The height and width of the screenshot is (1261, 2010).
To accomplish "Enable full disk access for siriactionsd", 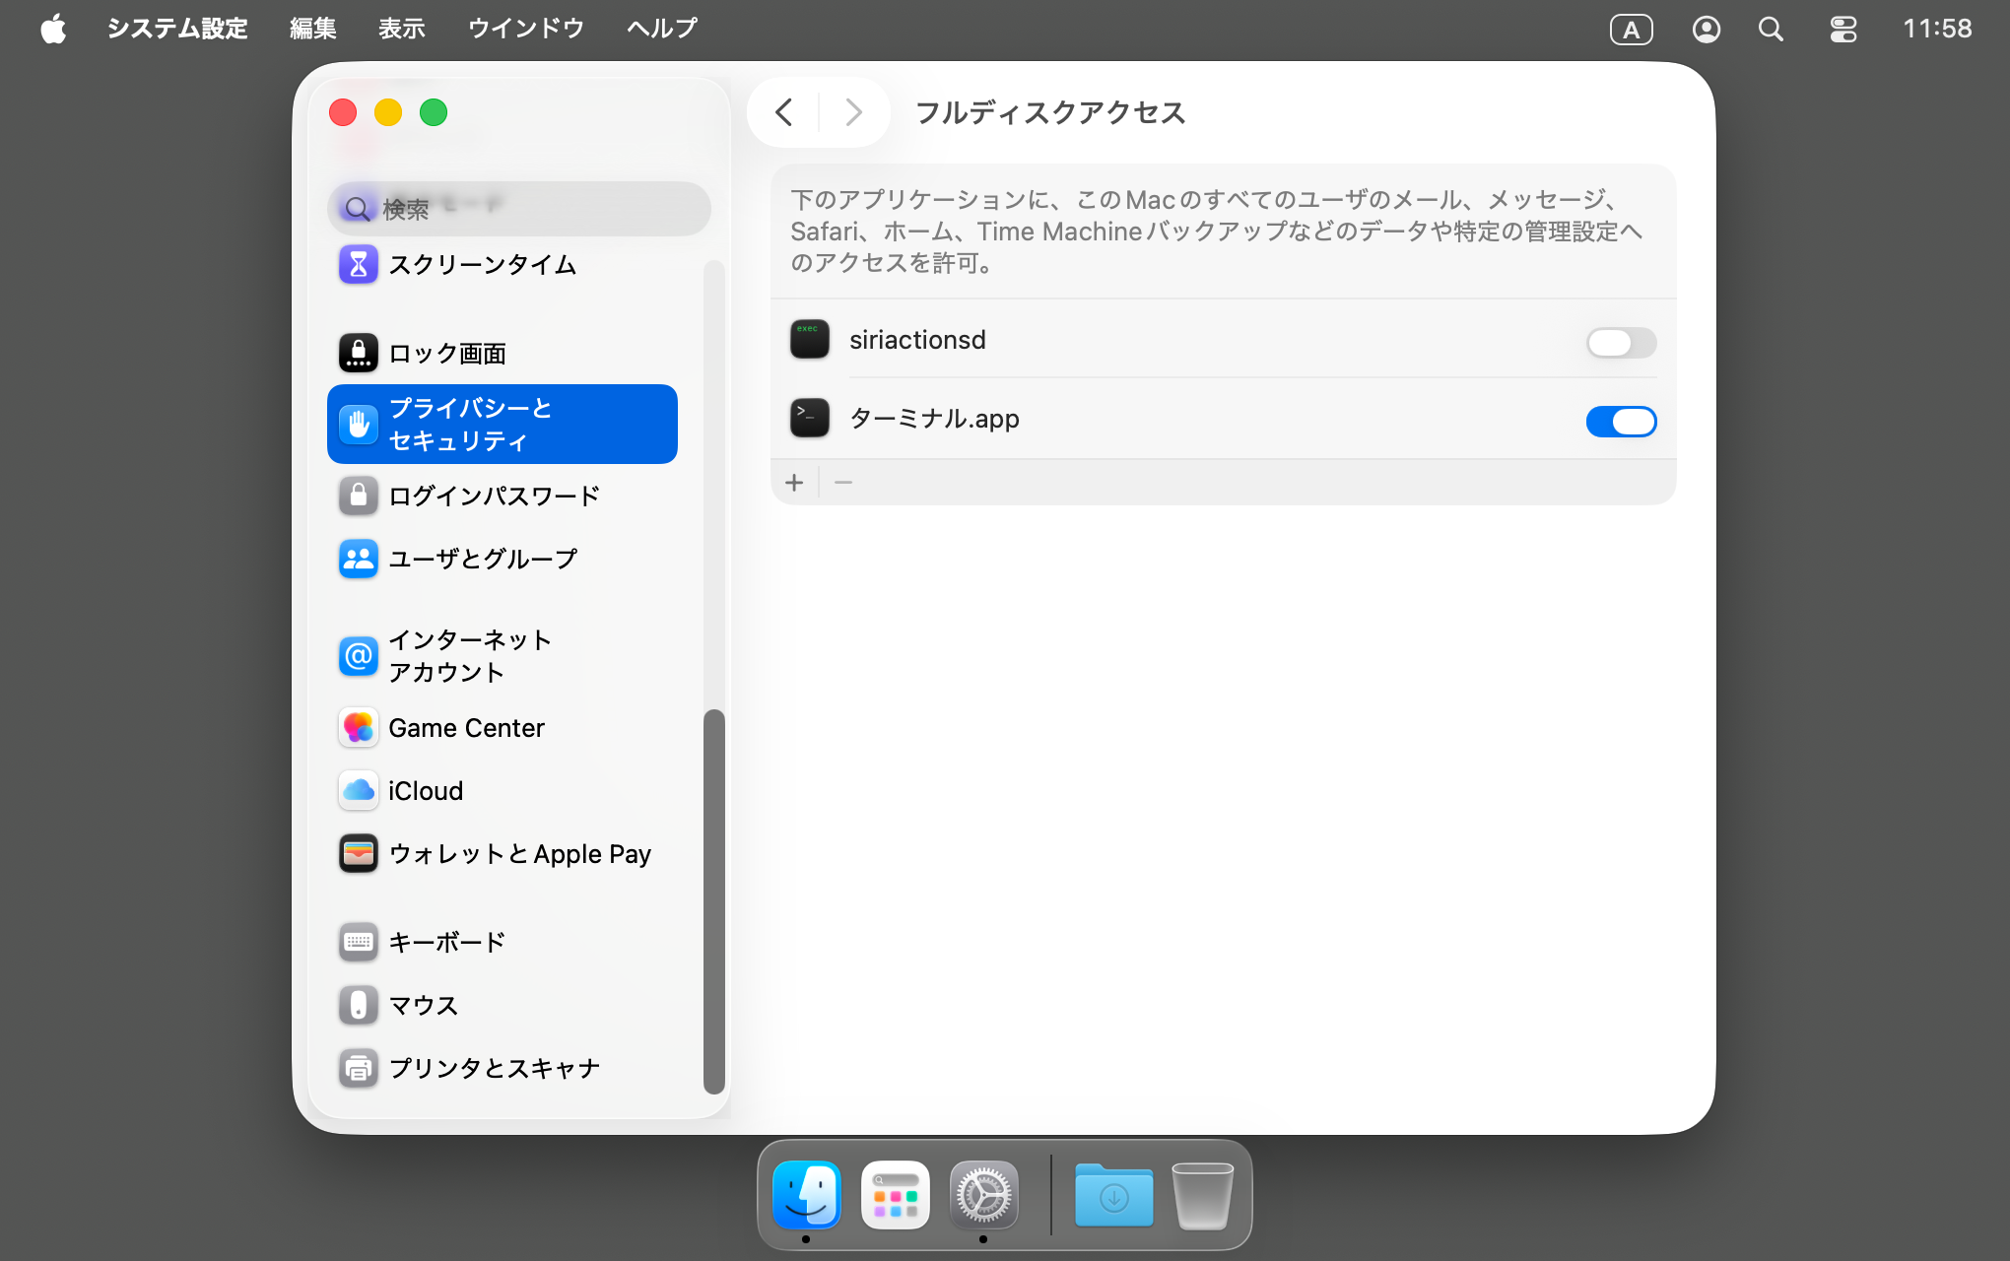I will click(x=1620, y=343).
